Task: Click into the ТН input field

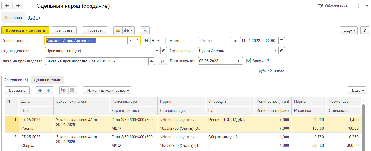Action: (158, 41)
